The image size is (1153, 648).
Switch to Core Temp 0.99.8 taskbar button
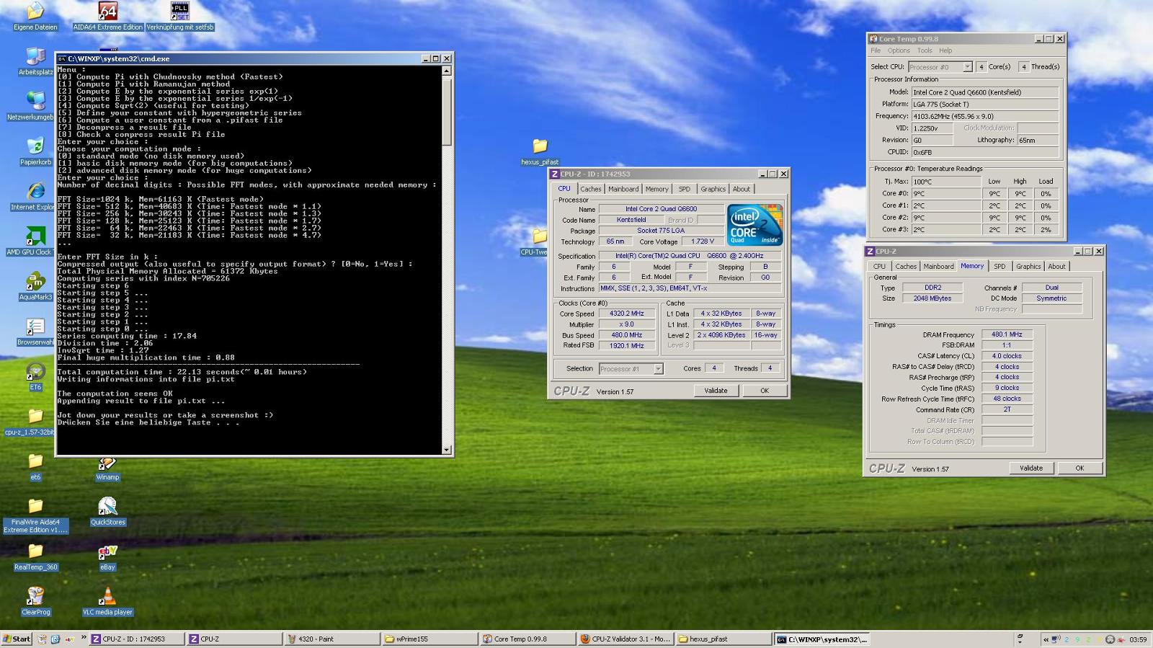527,639
